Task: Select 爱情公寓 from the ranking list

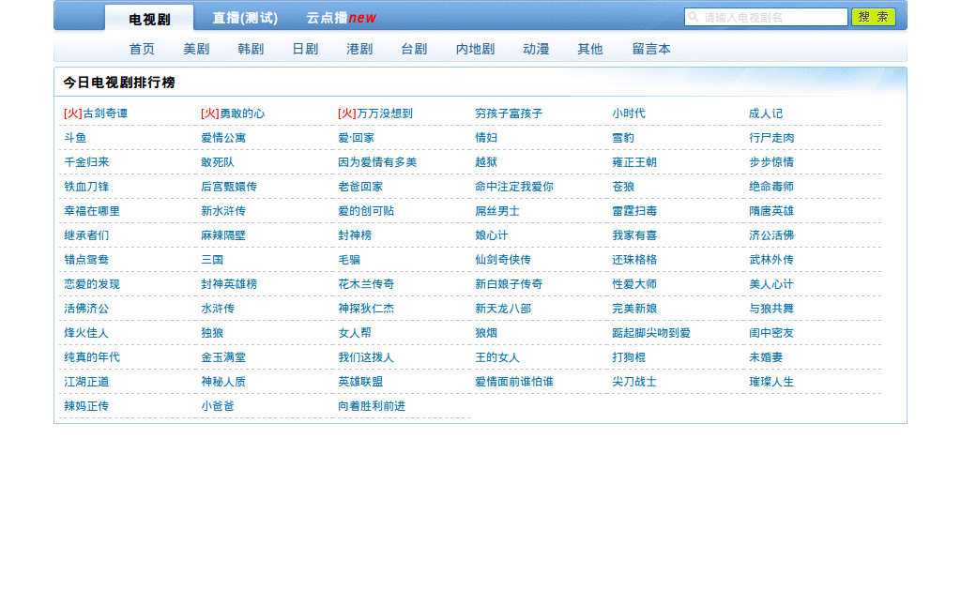Action: point(223,138)
